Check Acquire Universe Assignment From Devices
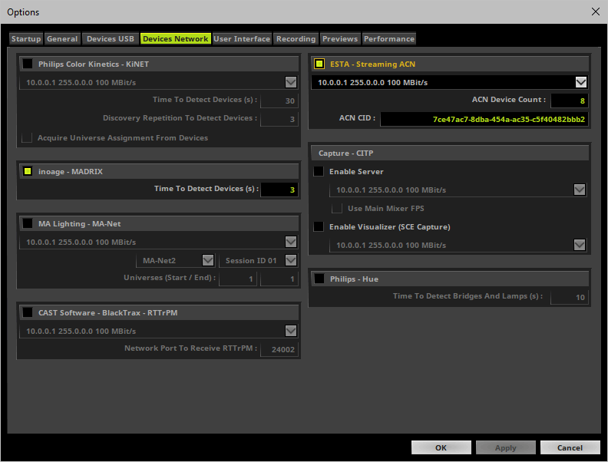 click(x=27, y=137)
